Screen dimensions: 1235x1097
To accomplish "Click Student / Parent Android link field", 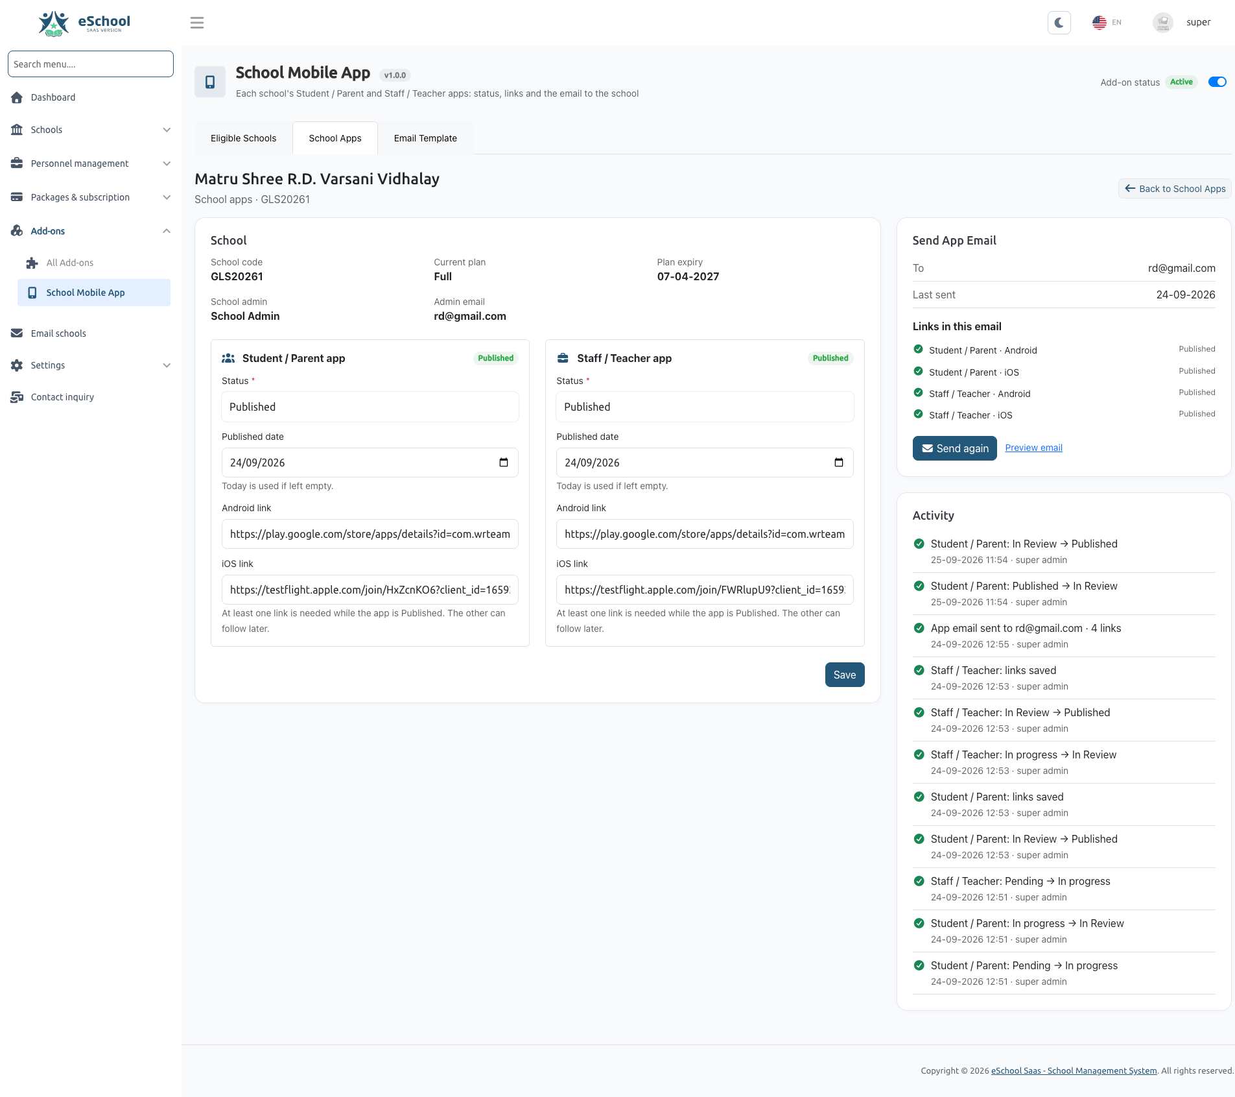I will [x=370, y=534].
